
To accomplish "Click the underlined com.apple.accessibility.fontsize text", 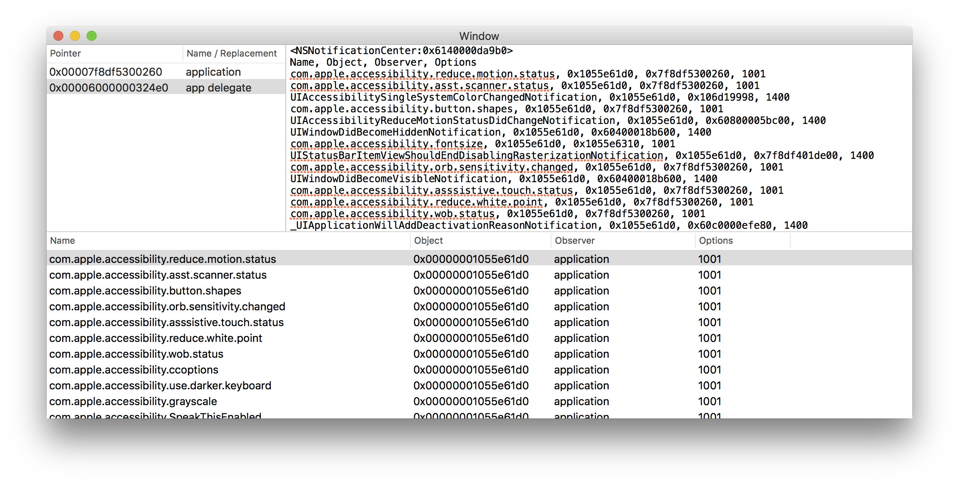I will (x=386, y=143).
